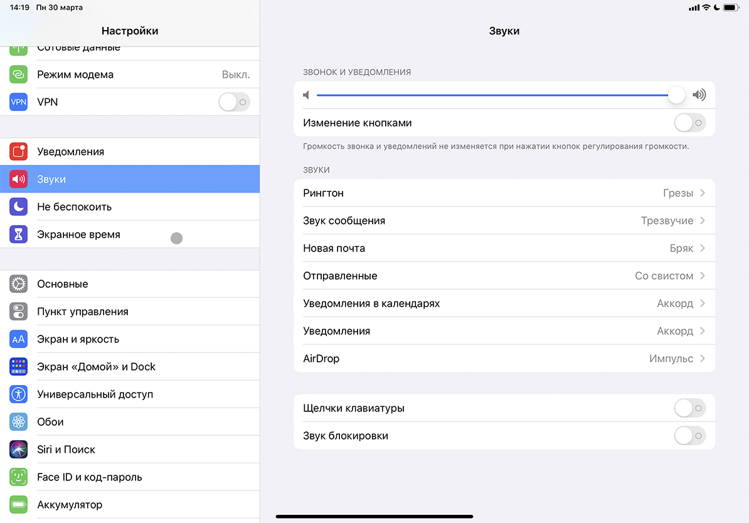This screenshot has width=749, height=523.
Task: Open Рингтон chevron next to Грезы
Action: tap(703, 193)
